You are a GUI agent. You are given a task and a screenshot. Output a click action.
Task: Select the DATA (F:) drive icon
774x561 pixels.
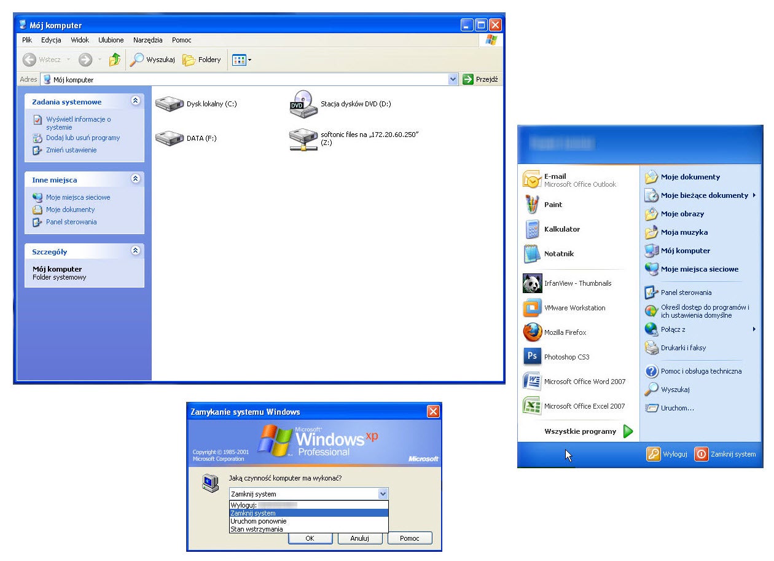pyautogui.click(x=170, y=138)
